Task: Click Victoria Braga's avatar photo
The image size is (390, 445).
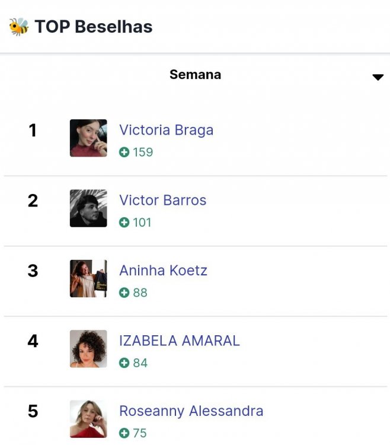Action: pos(88,138)
